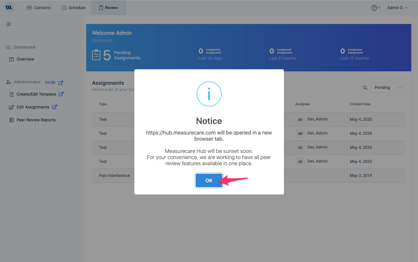Screen dimensions: 418x262
Task: Click the Administrator user icon
Action: click(x=9, y=82)
